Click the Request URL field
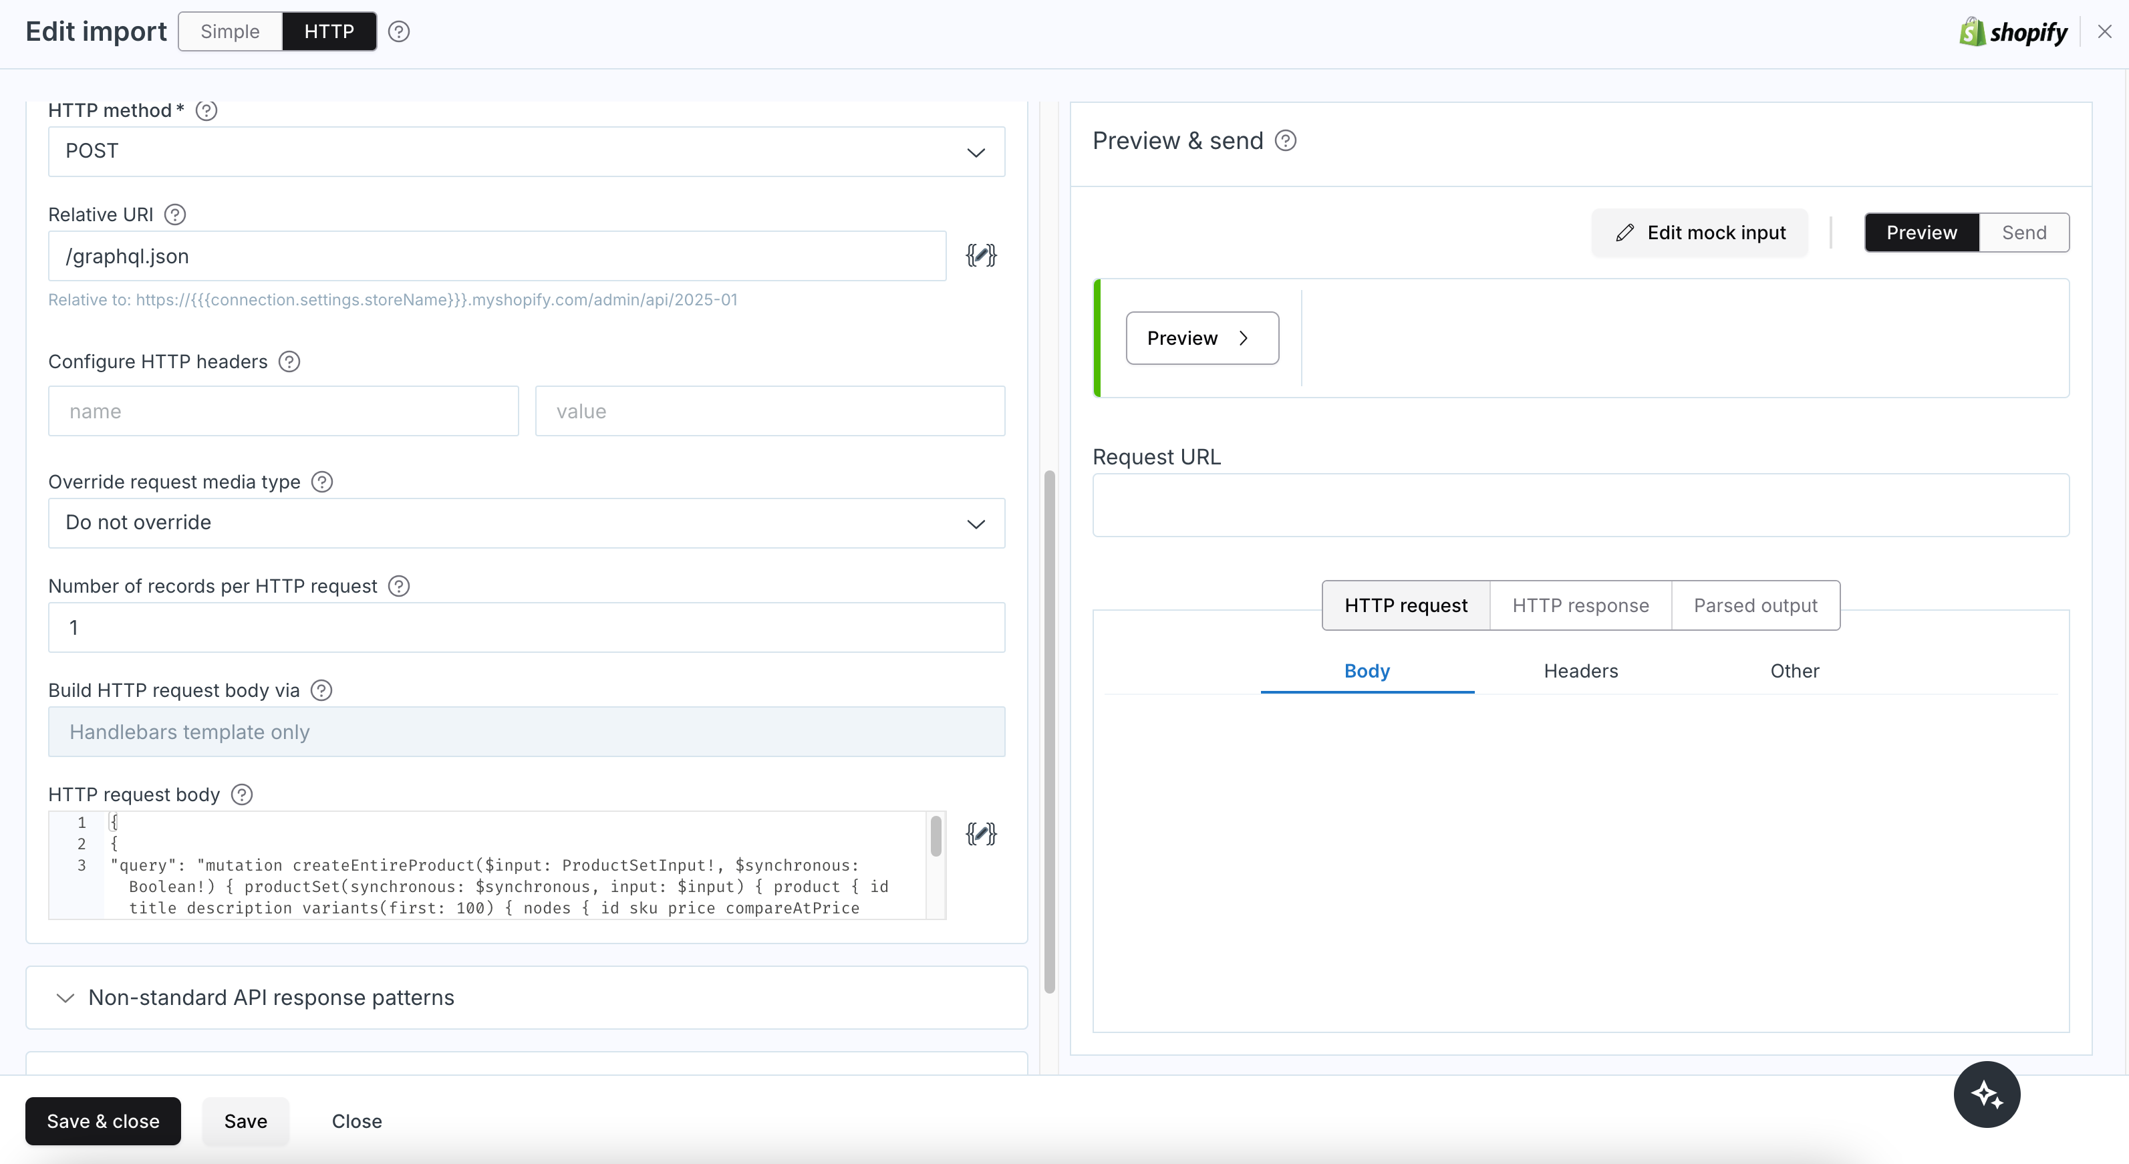 coord(1580,505)
